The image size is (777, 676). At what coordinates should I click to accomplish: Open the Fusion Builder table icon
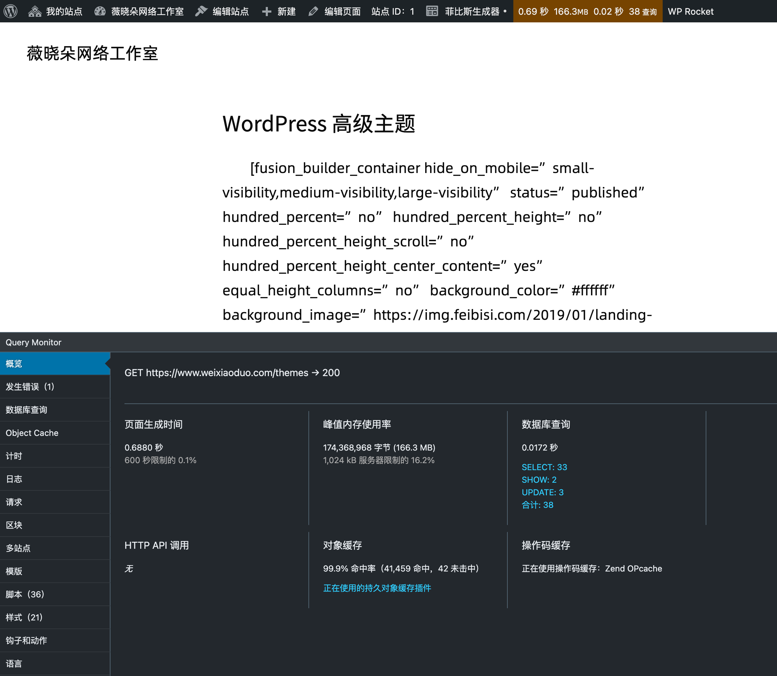(x=432, y=11)
